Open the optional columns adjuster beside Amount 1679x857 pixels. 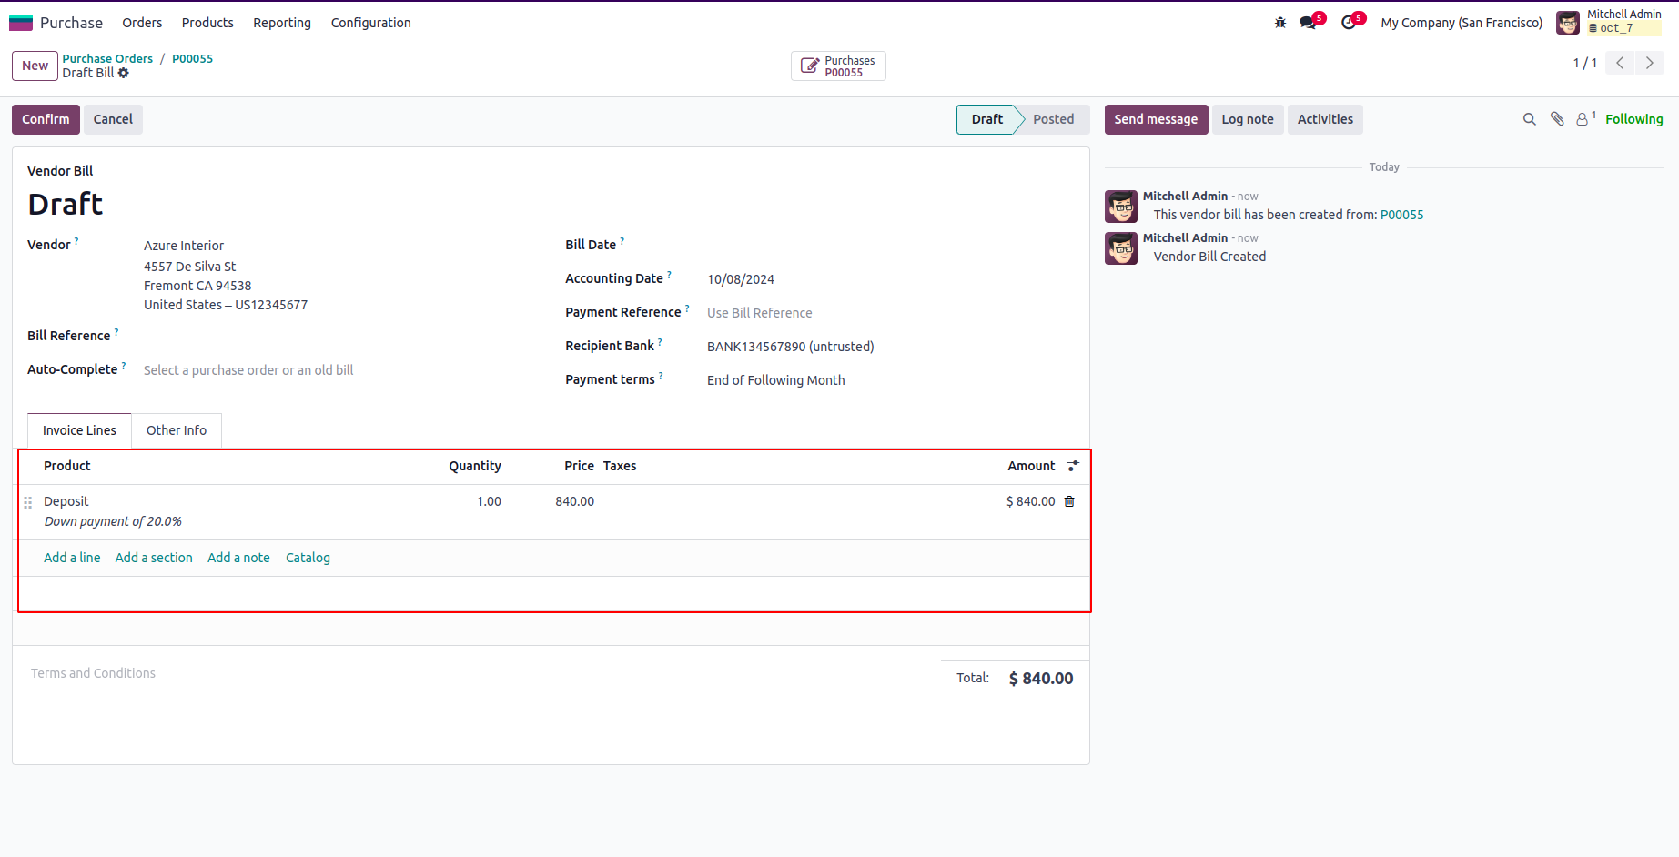click(x=1073, y=466)
